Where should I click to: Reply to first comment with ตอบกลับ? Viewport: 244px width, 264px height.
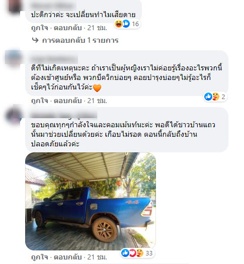point(68,28)
